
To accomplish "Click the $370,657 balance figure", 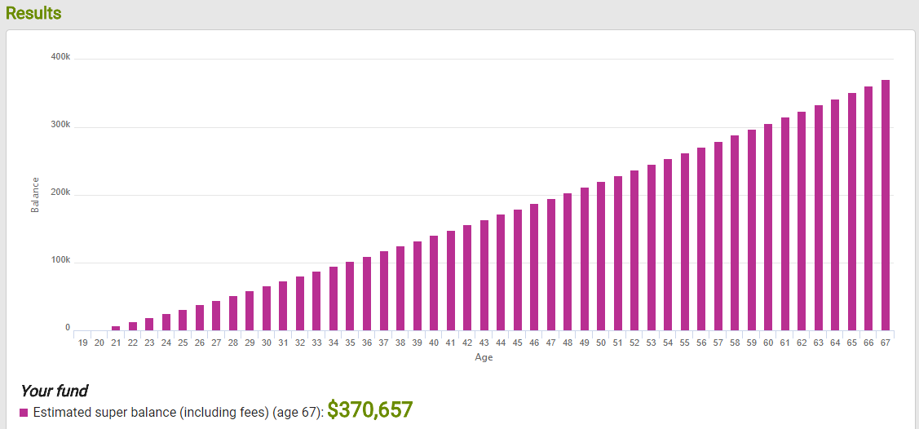I will click(369, 409).
